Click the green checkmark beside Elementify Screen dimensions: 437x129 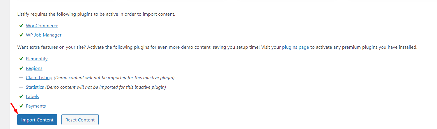click(21, 59)
